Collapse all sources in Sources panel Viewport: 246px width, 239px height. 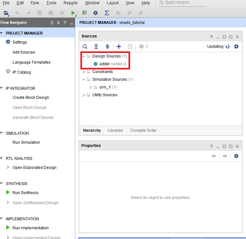96,47
